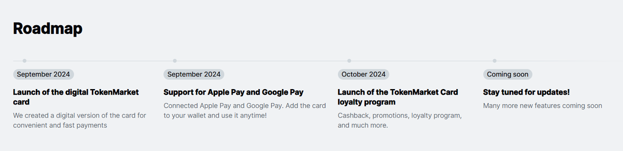Open 'Launch of the digital TokenMarket card' title

pos(76,97)
